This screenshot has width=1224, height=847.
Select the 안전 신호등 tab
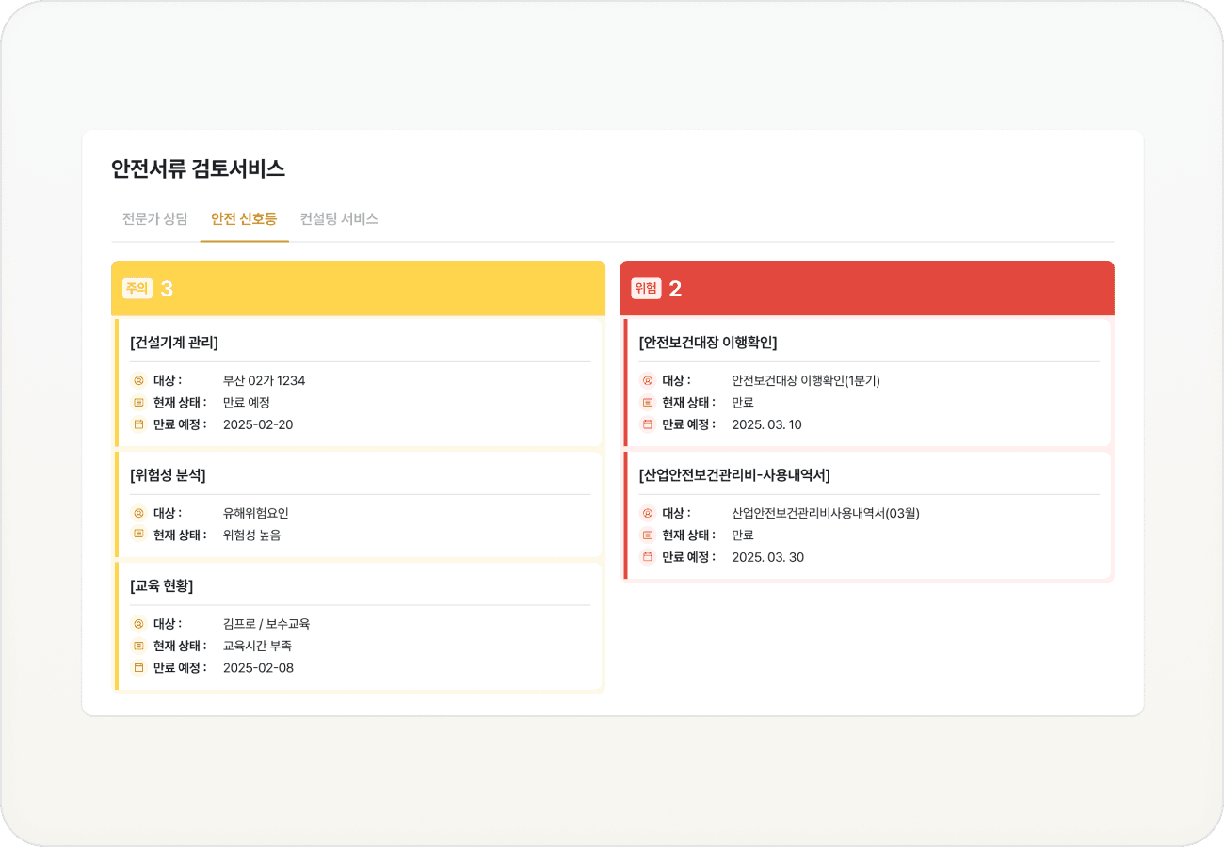[244, 218]
